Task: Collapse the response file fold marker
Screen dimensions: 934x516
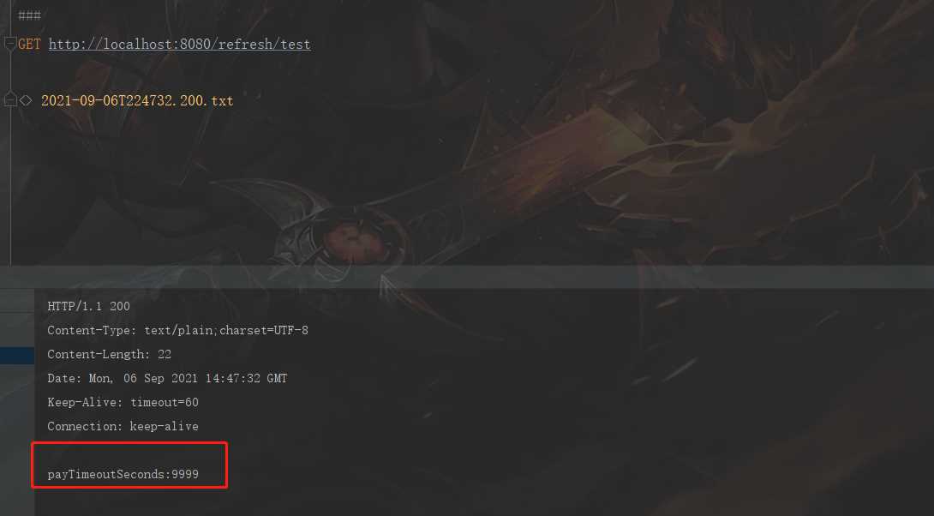Action: tap(9, 99)
